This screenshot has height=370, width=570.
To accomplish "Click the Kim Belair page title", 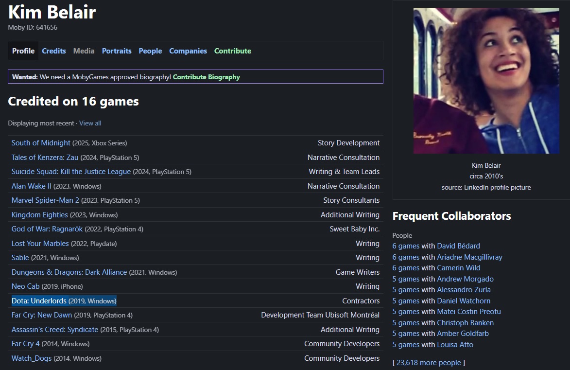I will click(52, 12).
